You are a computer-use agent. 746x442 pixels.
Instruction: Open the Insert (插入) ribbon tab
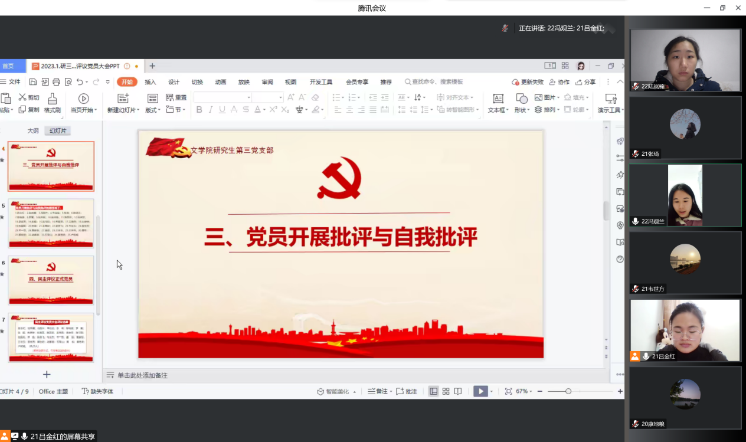150,82
